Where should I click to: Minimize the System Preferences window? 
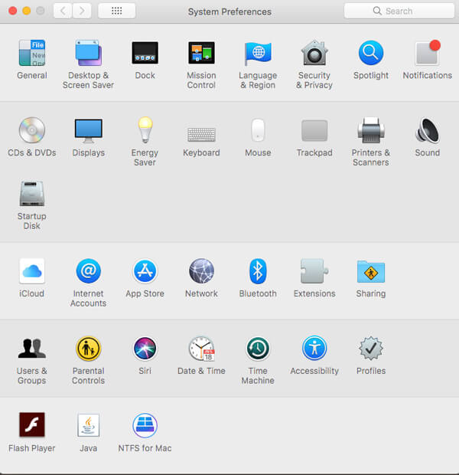pyautogui.click(x=27, y=11)
